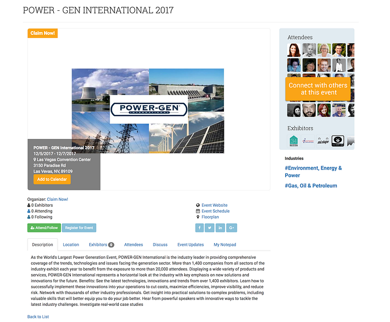Click the Industries label
The height and width of the screenshot is (322, 390).
(294, 158)
